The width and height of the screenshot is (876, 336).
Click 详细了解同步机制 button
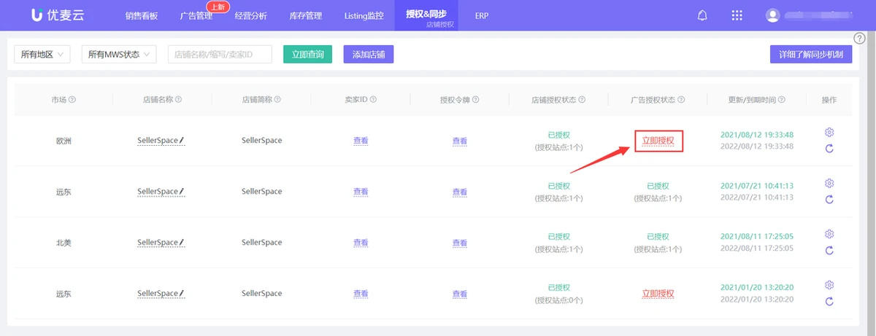pyautogui.click(x=810, y=55)
